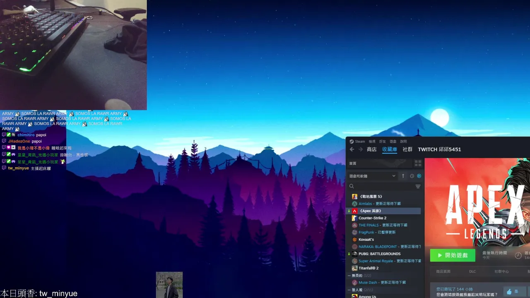Select the Titanfall® 2 name text
The height and width of the screenshot is (298, 530).
(369, 268)
